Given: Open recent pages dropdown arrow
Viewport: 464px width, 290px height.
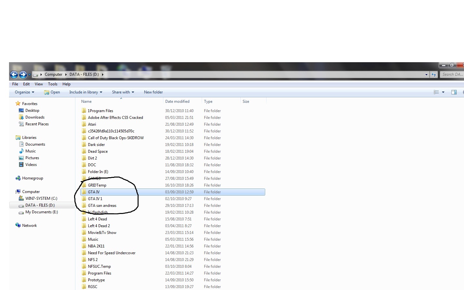Looking at the screenshot, I should 29,75.
